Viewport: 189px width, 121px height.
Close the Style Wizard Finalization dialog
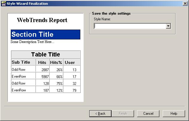tap(185, 3)
